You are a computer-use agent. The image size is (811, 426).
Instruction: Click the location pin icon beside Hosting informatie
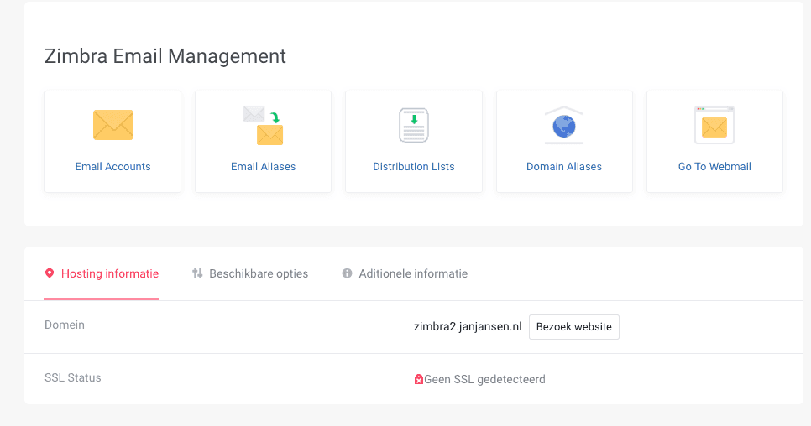click(x=50, y=273)
